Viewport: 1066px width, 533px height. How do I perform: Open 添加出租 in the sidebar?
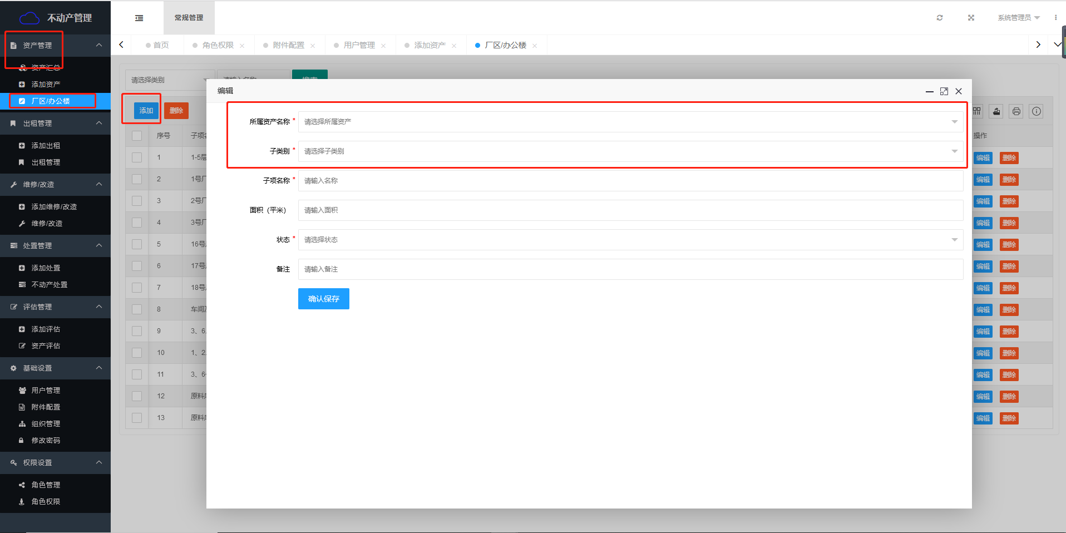click(55, 145)
